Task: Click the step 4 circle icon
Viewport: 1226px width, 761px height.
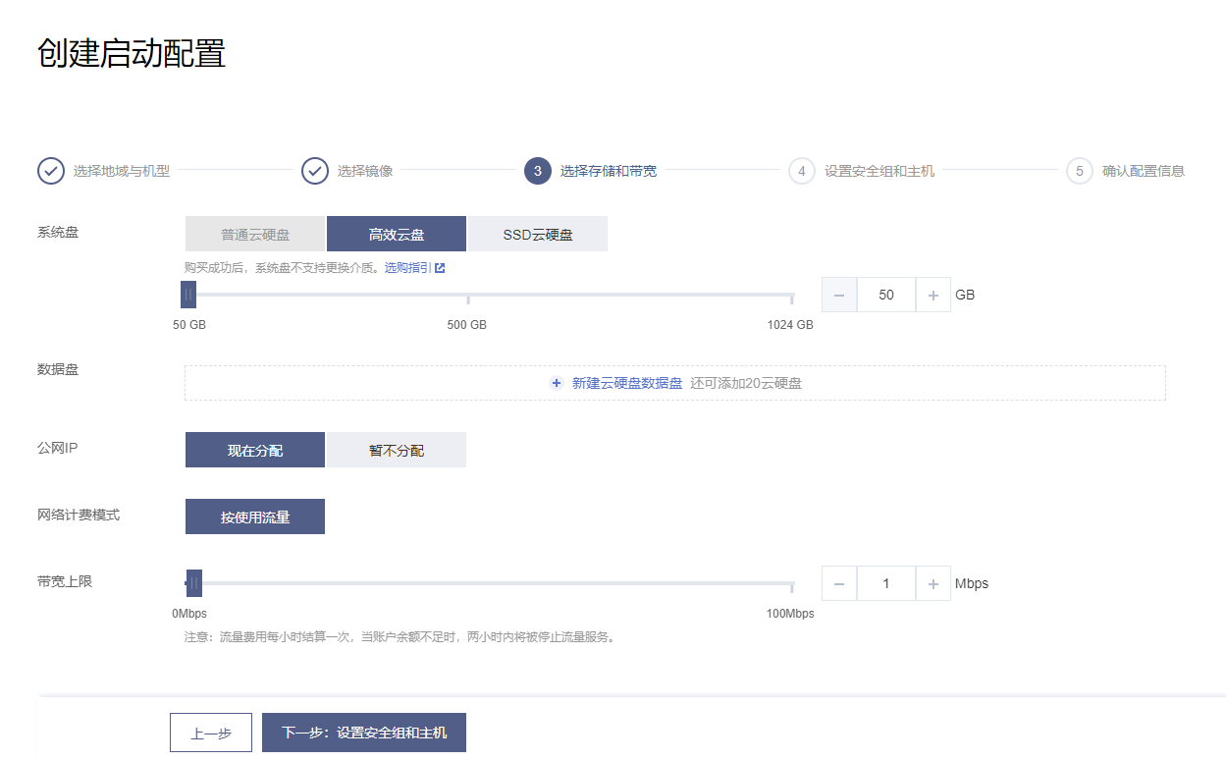Action: pyautogui.click(x=802, y=171)
